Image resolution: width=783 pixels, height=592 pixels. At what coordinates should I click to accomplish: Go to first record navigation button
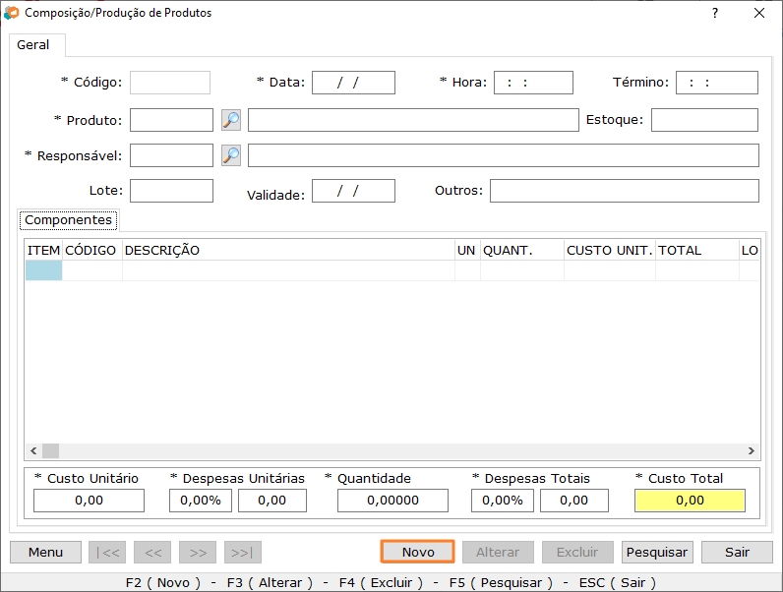point(107,552)
